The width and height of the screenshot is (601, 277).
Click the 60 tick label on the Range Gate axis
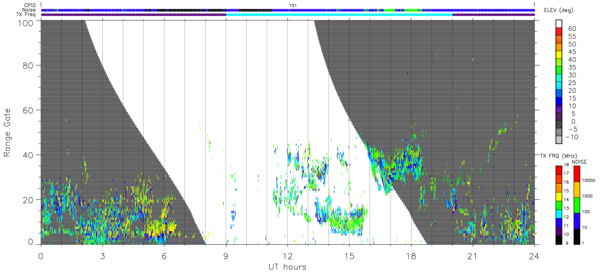(29, 110)
